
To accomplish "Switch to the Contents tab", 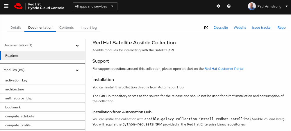I will click(67, 28).
